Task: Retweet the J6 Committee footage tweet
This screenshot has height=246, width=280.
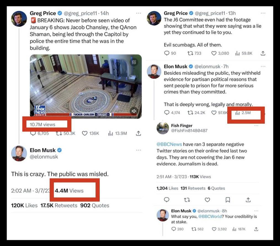Action: click(190, 53)
